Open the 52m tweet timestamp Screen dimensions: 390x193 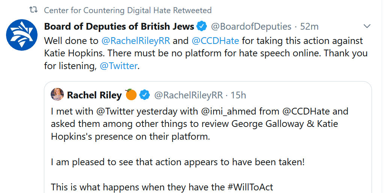click(x=309, y=27)
